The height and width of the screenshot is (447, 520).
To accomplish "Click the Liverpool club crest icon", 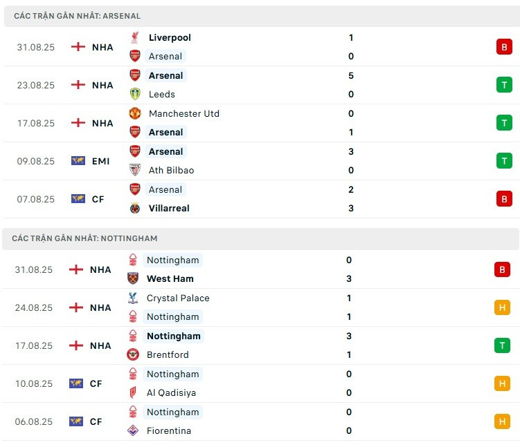I will click(x=134, y=37).
